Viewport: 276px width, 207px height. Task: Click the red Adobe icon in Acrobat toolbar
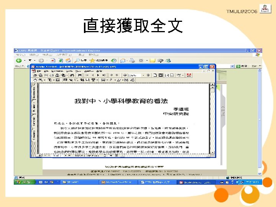[189, 75]
